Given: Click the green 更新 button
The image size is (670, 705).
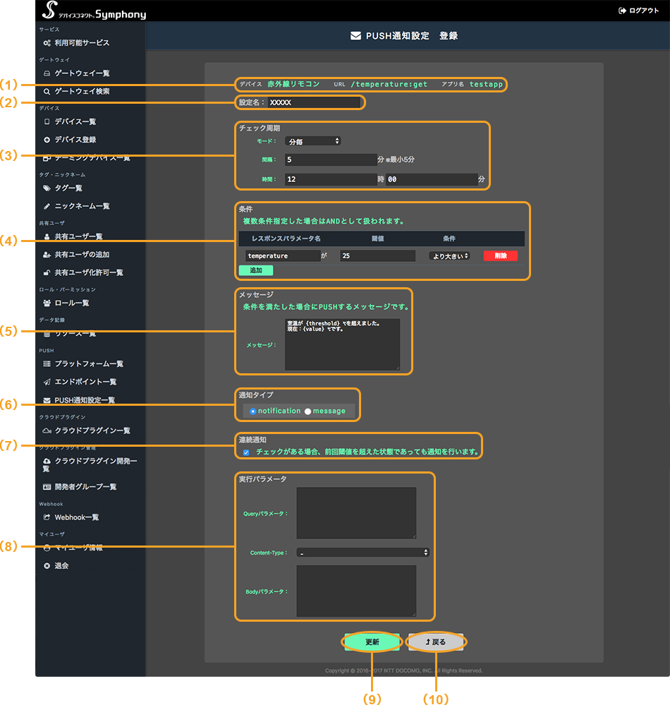Looking at the screenshot, I should pos(372,642).
